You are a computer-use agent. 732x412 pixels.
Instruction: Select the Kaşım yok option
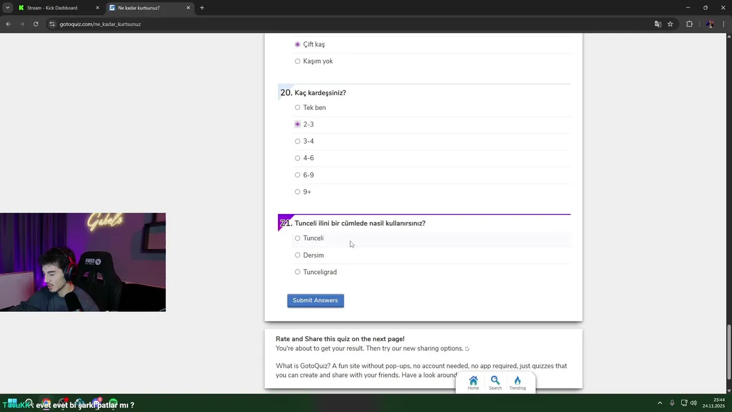[x=297, y=61]
